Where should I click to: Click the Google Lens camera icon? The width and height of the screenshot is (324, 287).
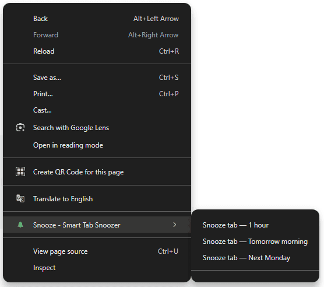click(20, 128)
